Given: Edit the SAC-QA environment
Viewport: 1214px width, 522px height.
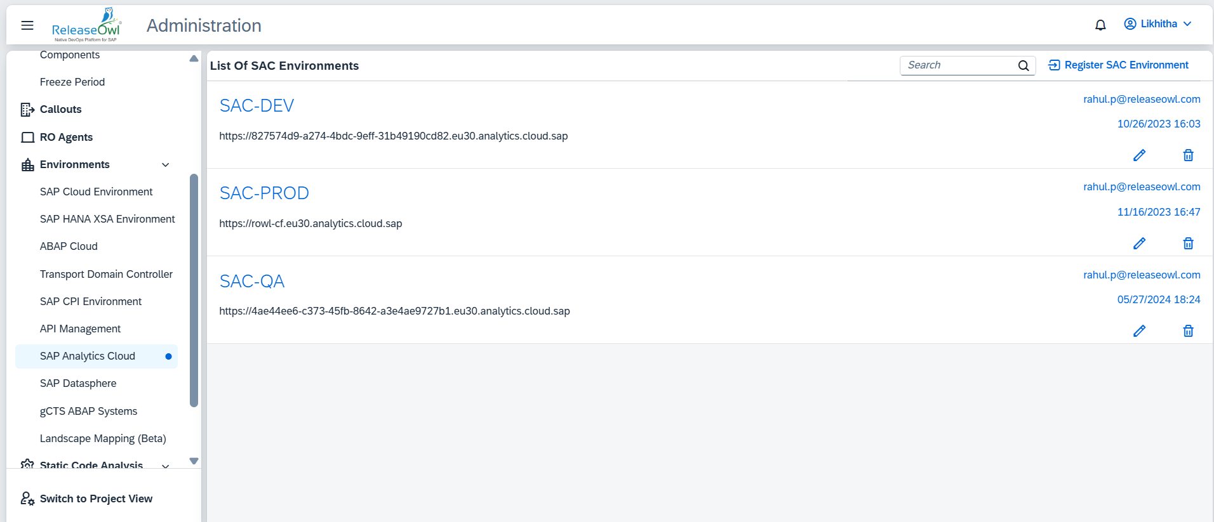Looking at the screenshot, I should point(1139,331).
